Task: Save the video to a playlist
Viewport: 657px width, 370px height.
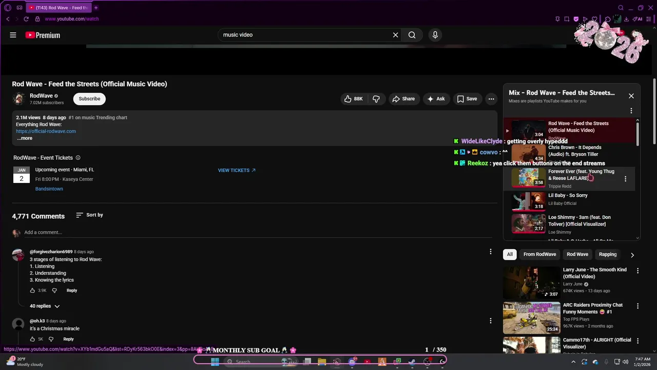Action: pos(467,99)
